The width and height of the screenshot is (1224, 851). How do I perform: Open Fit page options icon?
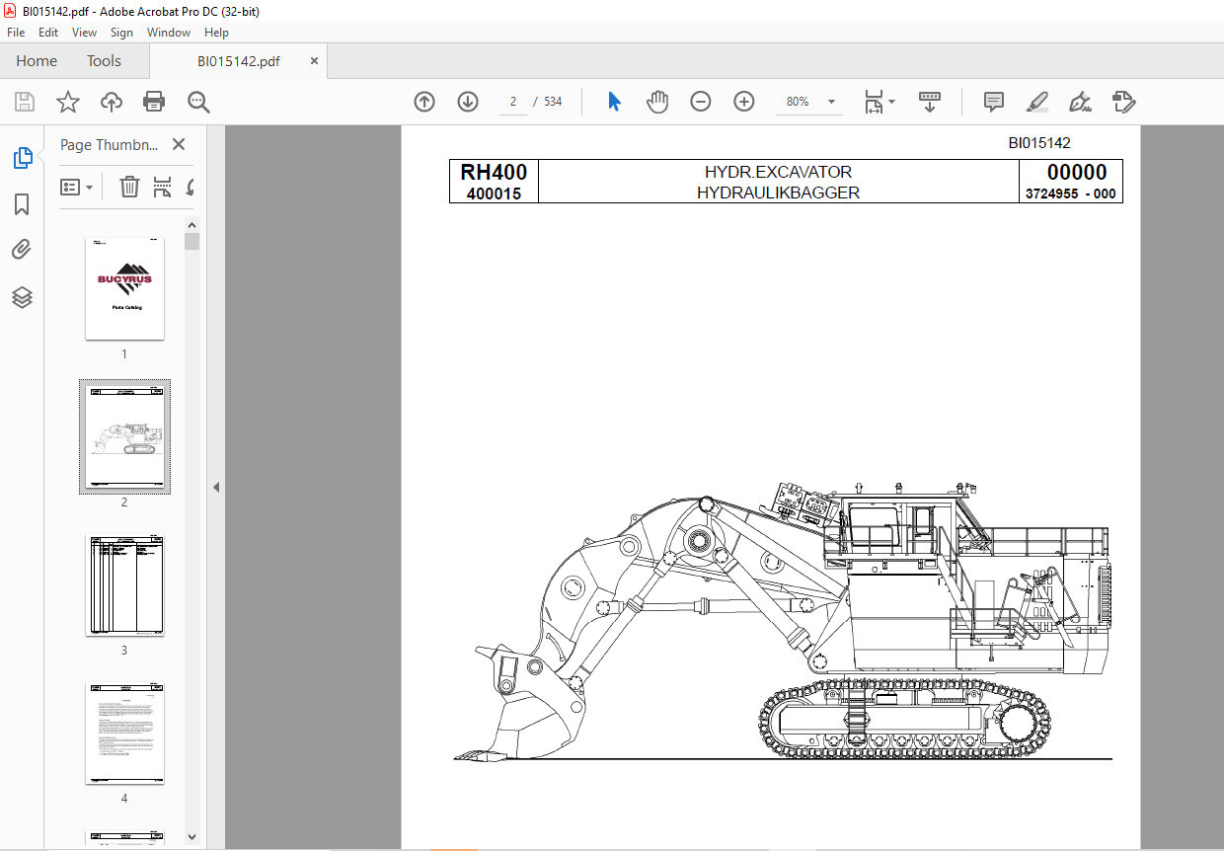point(874,102)
